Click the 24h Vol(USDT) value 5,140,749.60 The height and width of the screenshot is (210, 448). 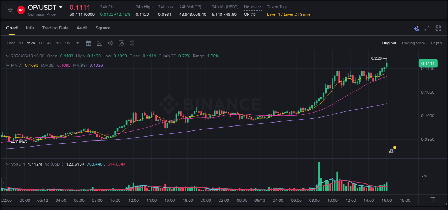224,14
